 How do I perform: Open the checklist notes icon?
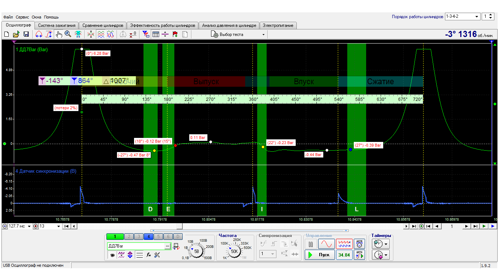pos(185,34)
